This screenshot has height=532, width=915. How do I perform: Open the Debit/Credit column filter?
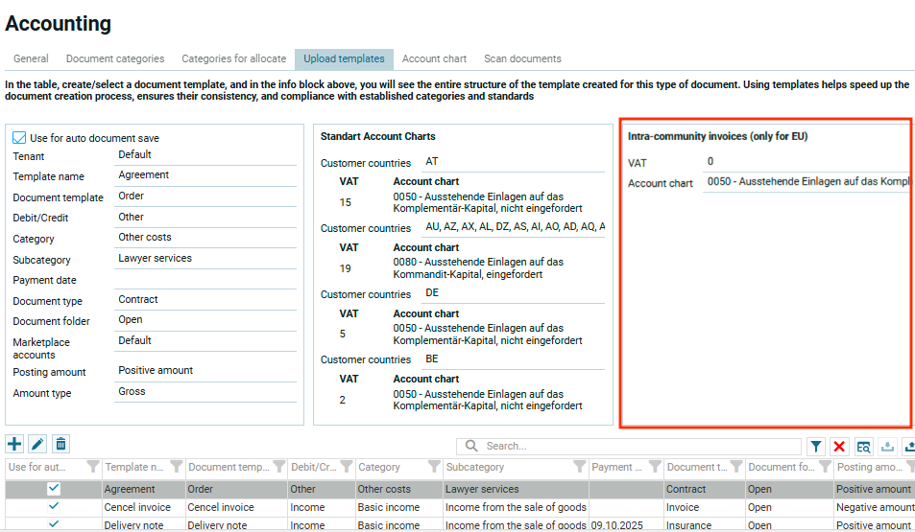[x=345, y=467]
